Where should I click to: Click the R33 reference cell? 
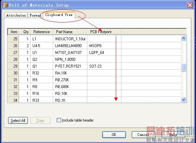42,100
